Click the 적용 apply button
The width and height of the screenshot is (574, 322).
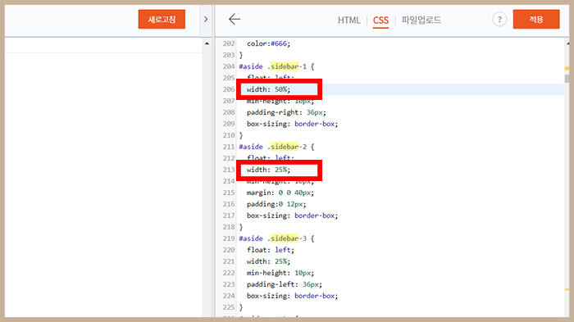(x=536, y=19)
